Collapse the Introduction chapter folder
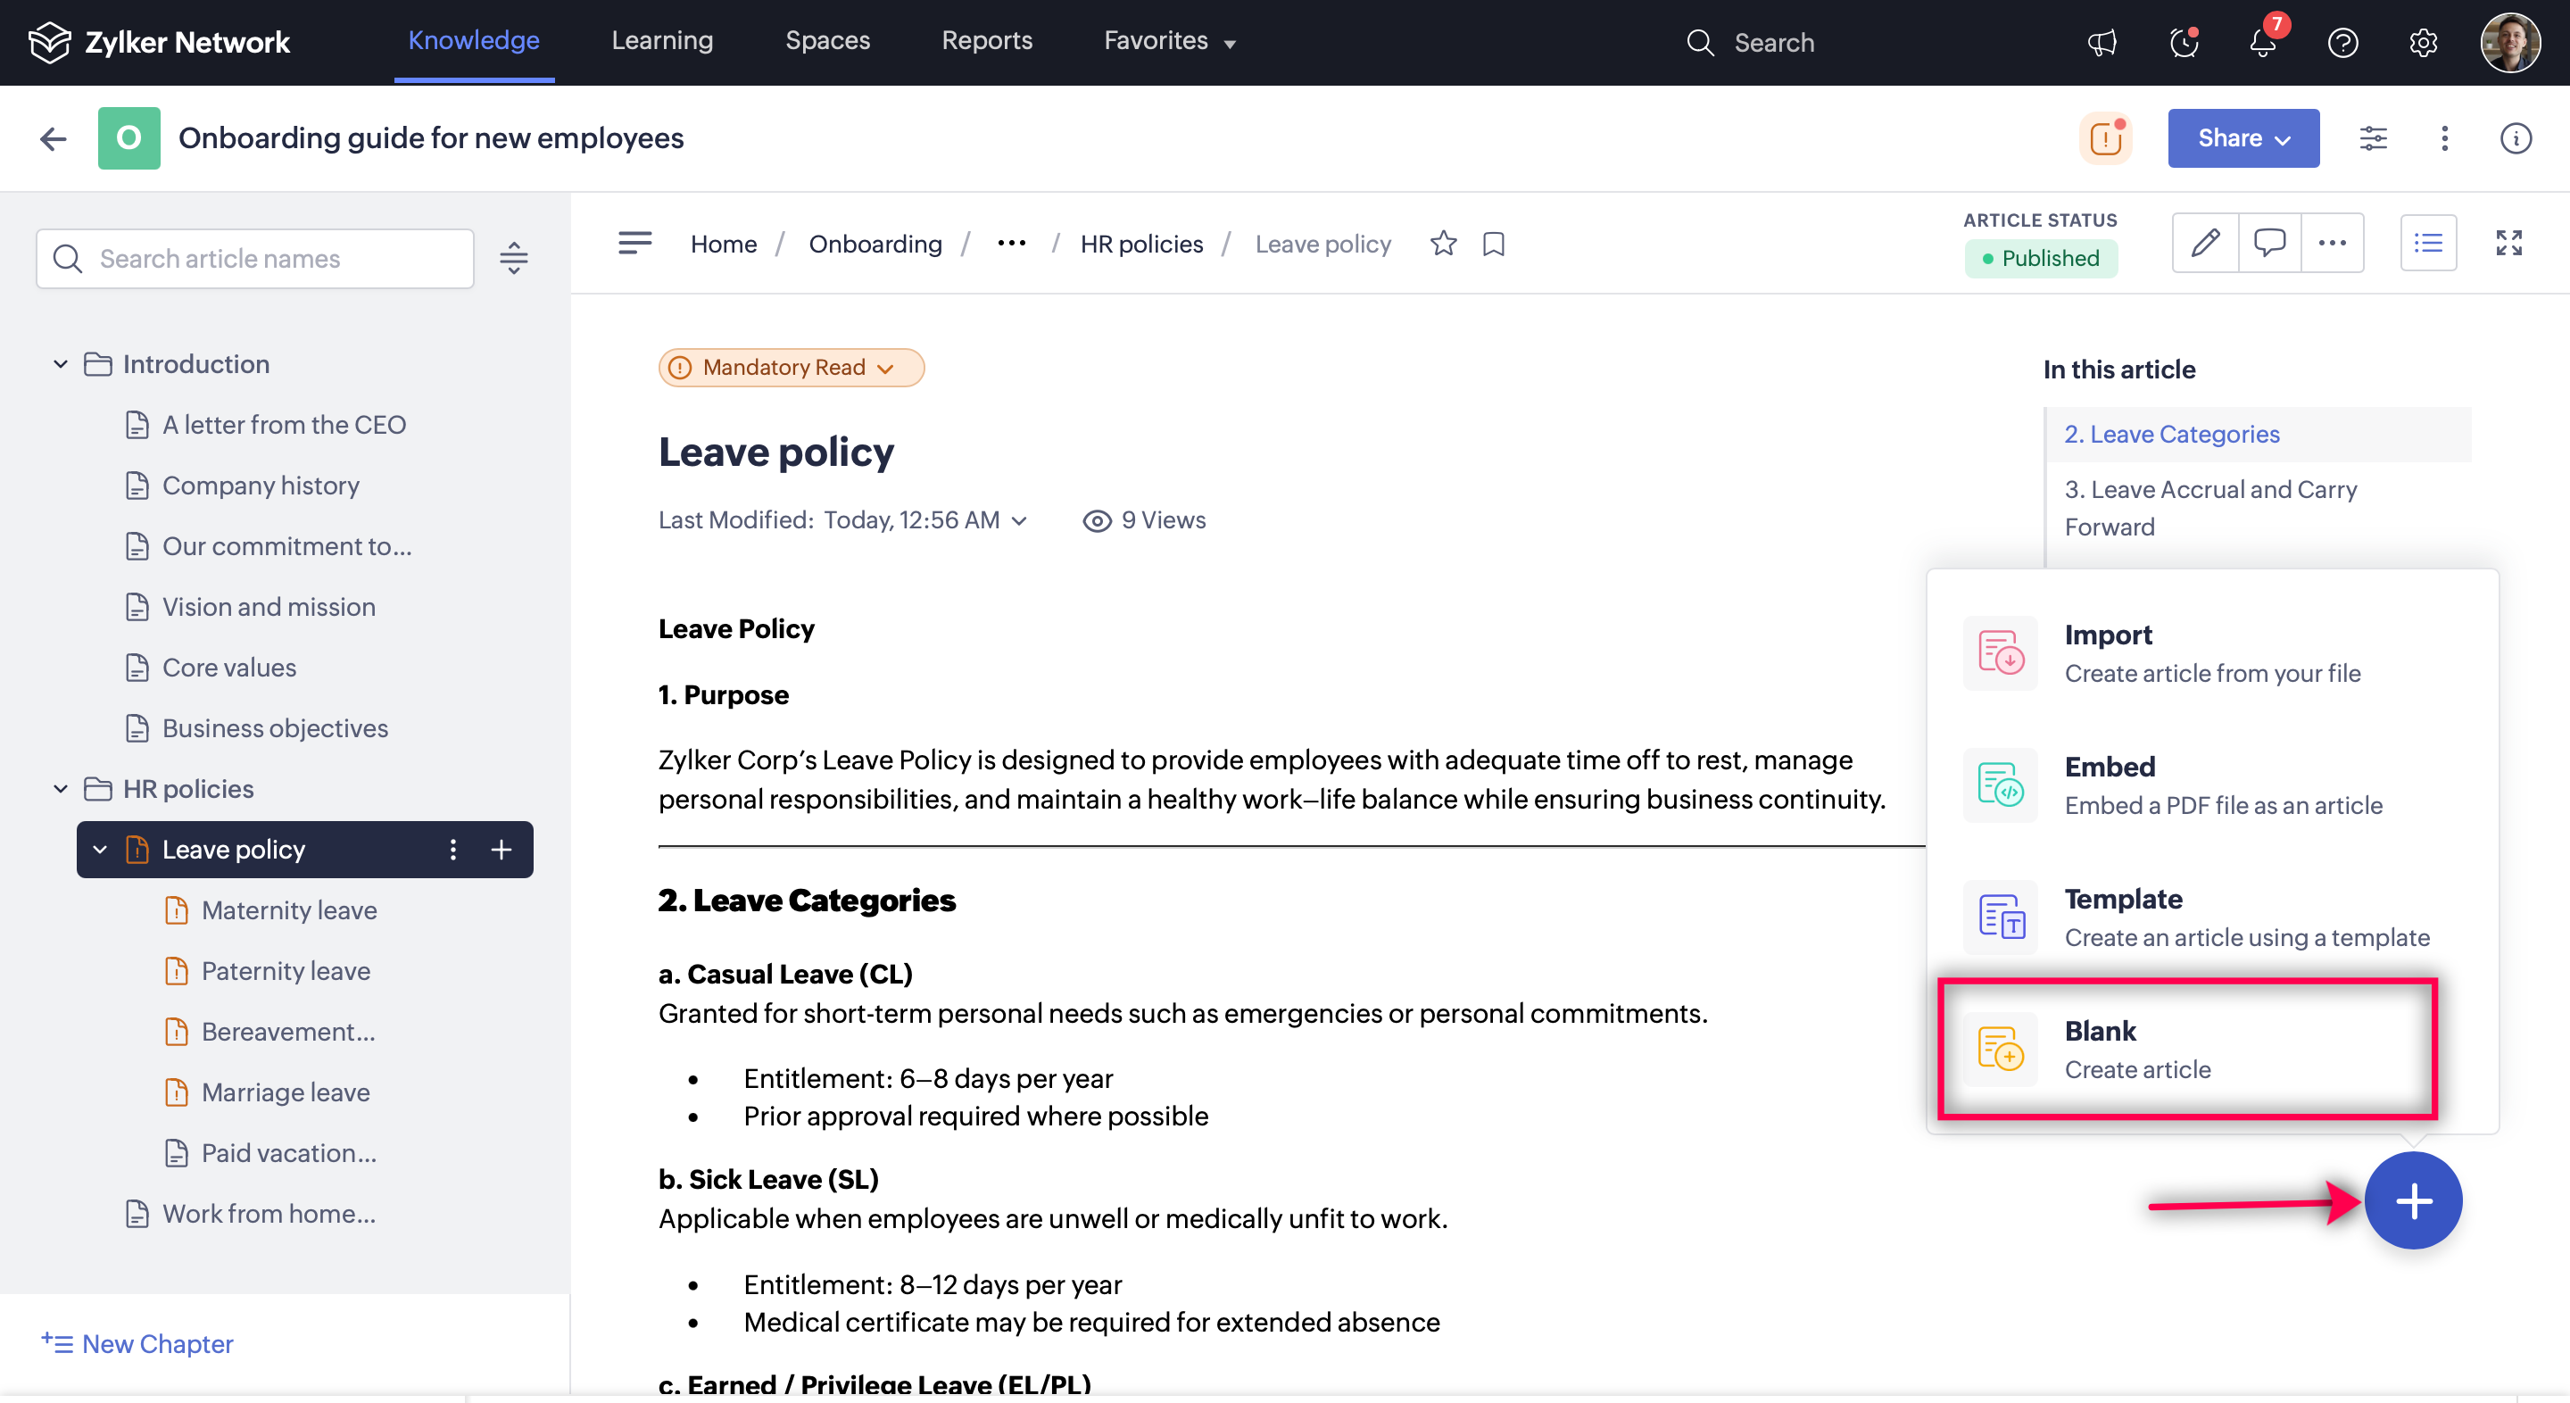Viewport: 2570px width, 1403px height. (x=61, y=364)
